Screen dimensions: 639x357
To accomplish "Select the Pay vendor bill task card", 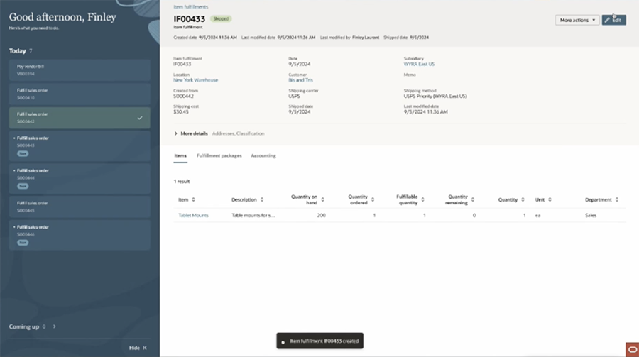I will point(80,70).
